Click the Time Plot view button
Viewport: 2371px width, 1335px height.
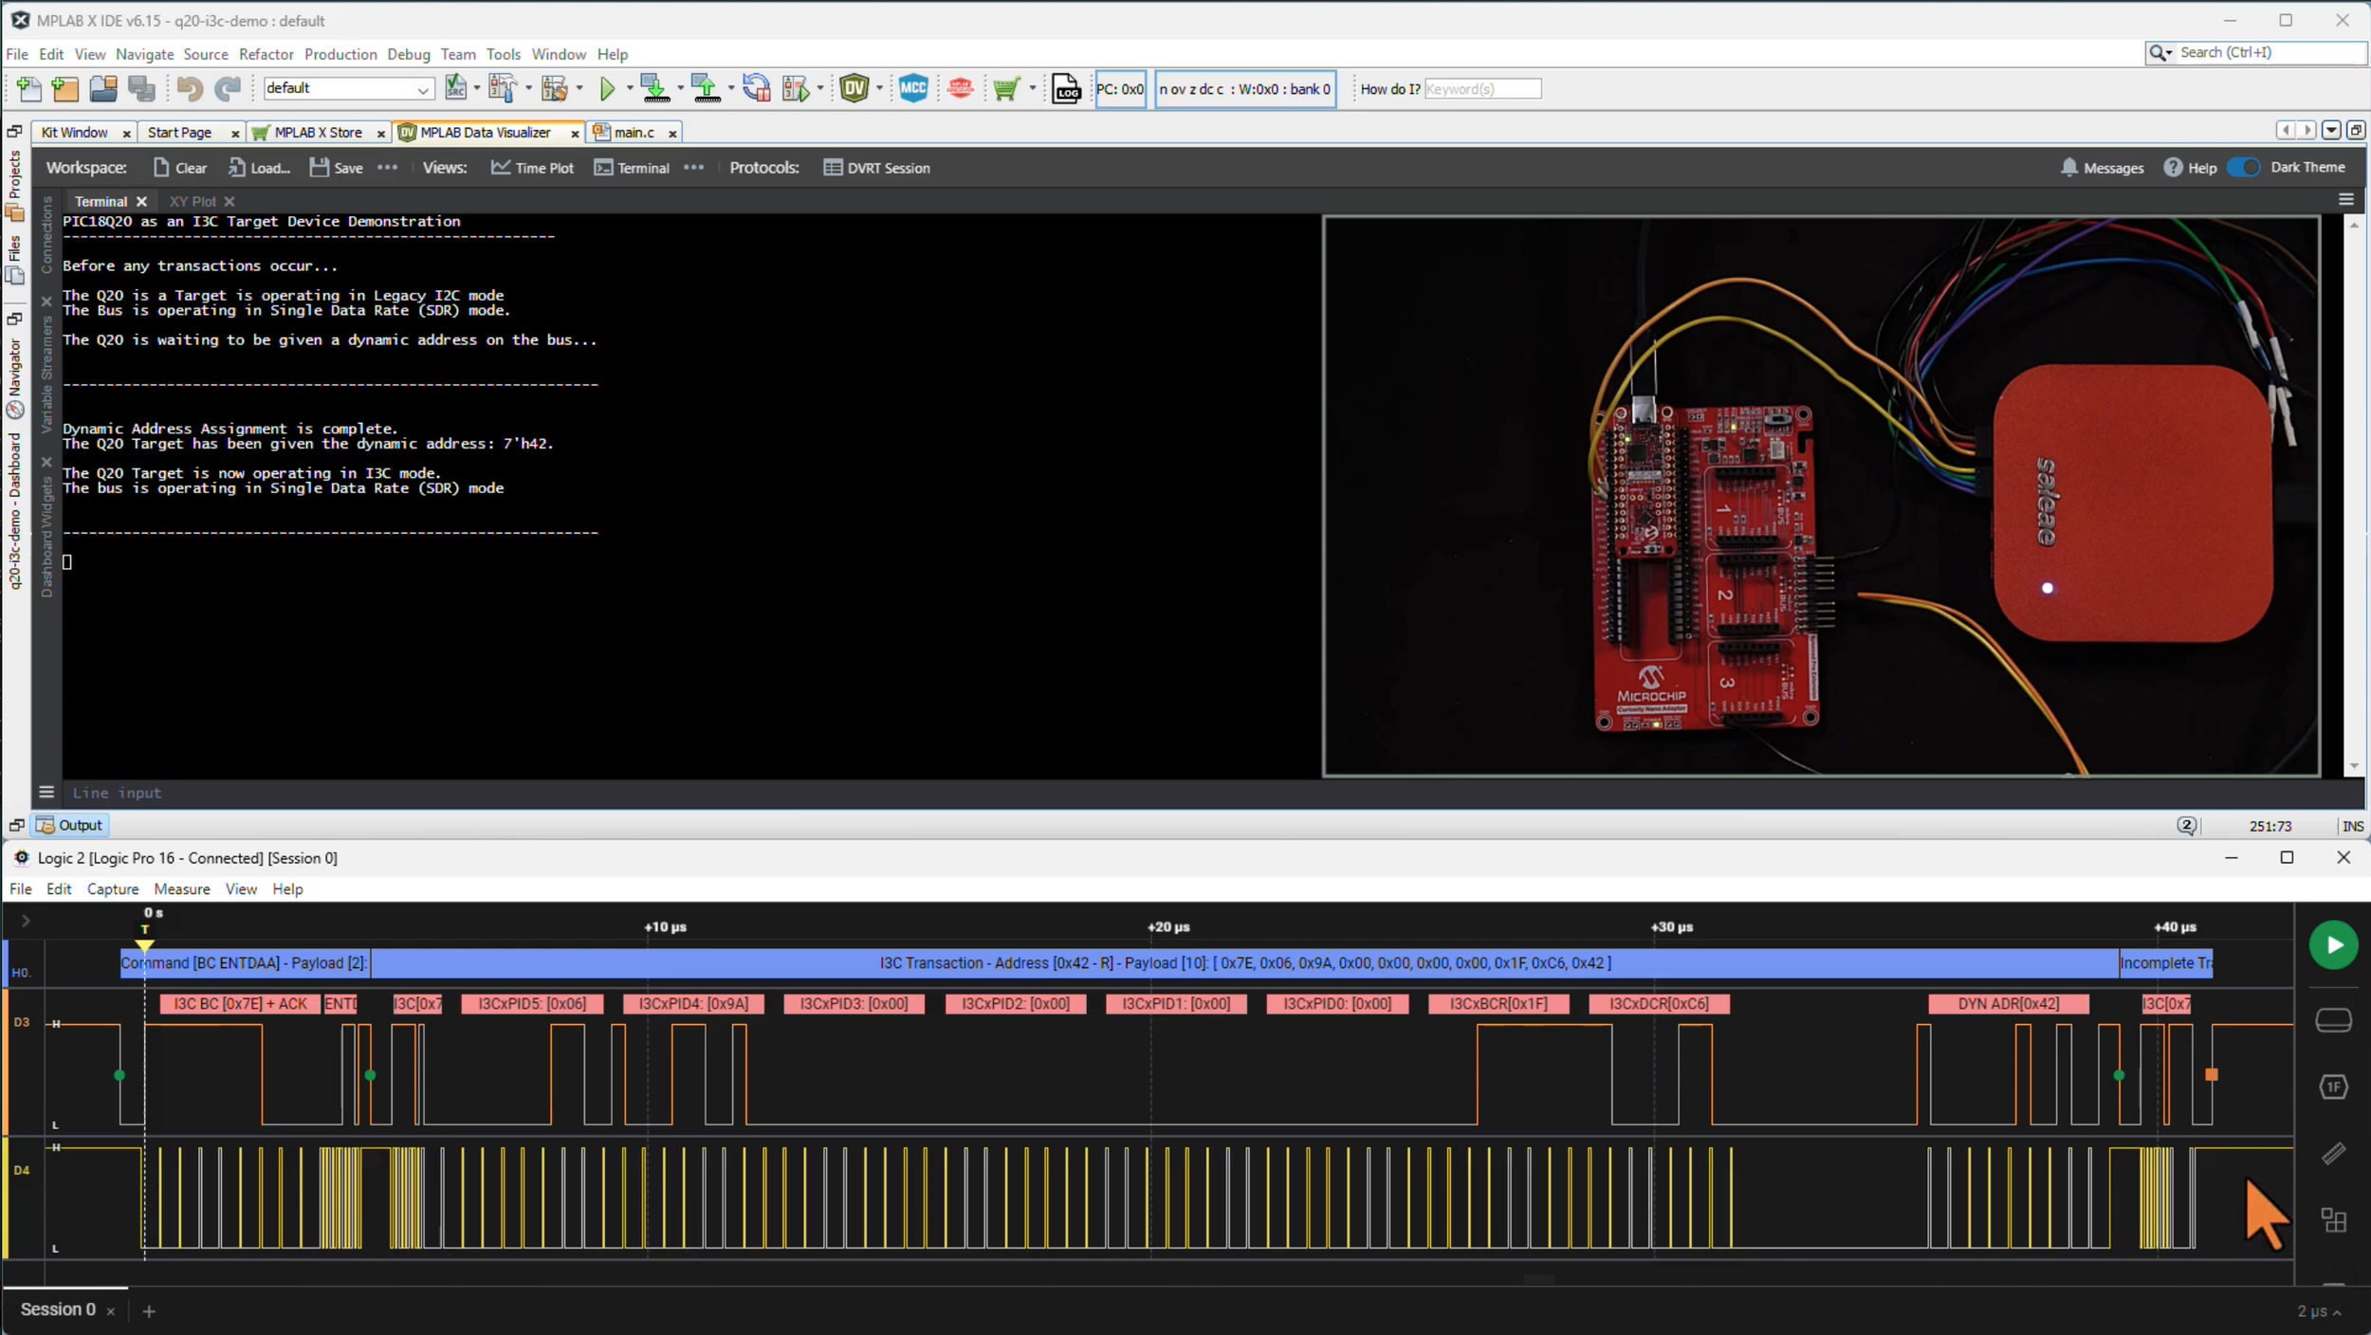point(532,168)
